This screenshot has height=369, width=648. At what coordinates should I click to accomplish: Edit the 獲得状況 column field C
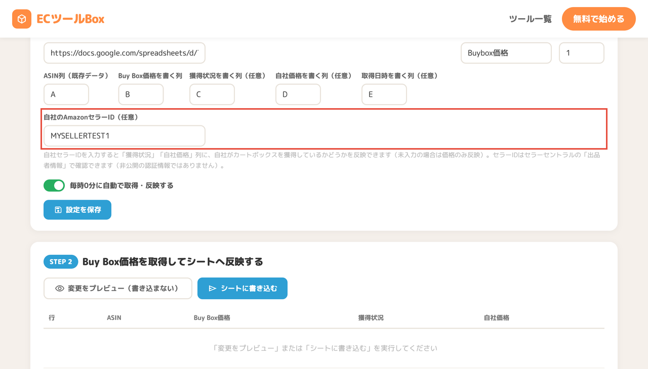(212, 95)
